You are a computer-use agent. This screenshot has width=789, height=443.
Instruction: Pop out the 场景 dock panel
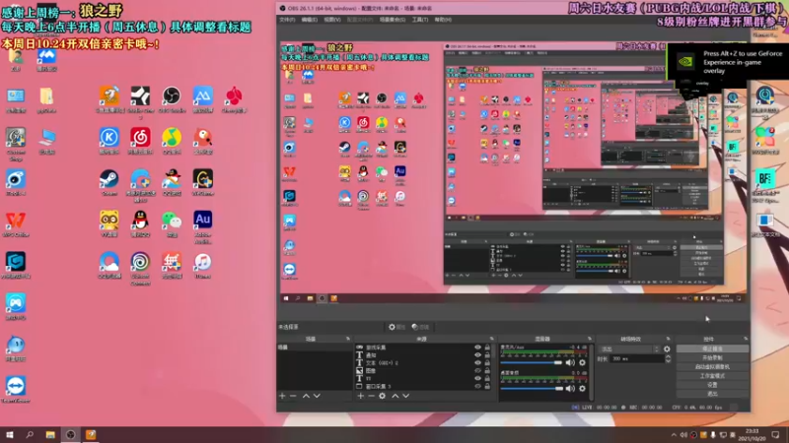tap(348, 339)
